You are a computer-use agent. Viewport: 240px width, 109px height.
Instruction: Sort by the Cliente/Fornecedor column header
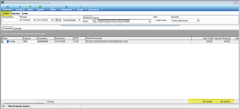pos(138,38)
